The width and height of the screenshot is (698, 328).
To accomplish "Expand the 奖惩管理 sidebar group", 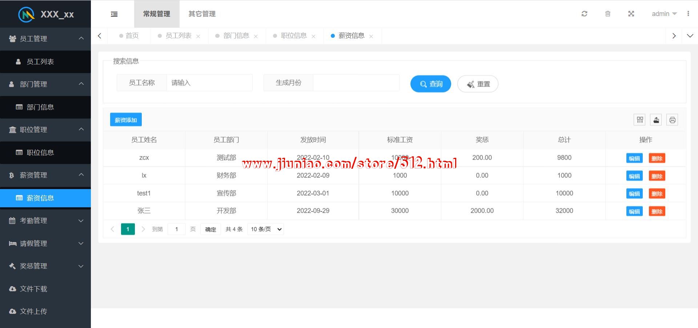I will pyautogui.click(x=45, y=266).
